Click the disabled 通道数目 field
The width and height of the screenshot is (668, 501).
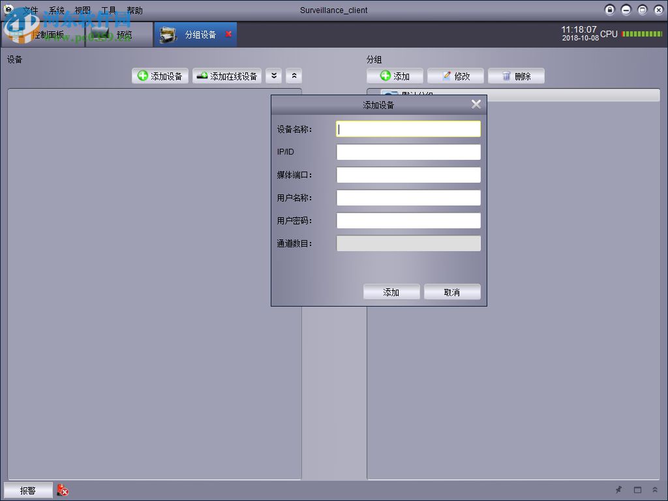408,243
